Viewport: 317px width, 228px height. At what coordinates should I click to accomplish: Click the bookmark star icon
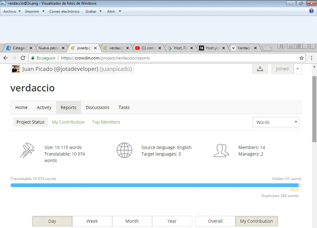301,58
